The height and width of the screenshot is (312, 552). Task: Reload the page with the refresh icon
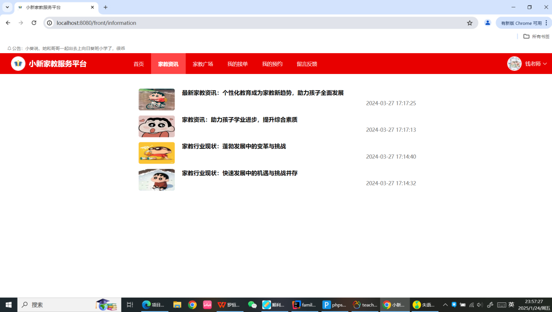(x=34, y=23)
